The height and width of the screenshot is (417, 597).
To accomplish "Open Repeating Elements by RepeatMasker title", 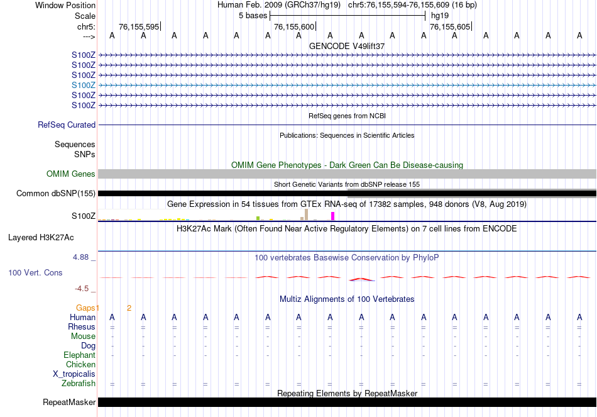I will pos(347,393).
